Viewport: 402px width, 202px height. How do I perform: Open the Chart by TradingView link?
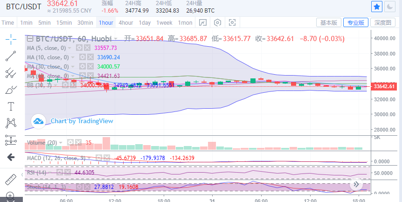click(x=82, y=121)
